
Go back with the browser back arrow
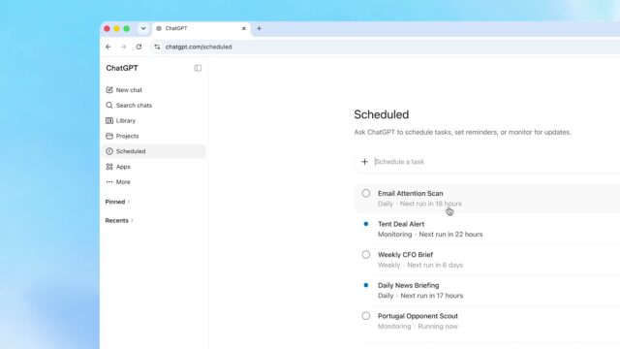coord(108,47)
